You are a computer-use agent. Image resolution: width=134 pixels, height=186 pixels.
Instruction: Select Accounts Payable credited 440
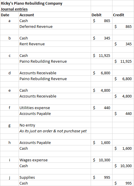pyautogui.click(x=55, y=113)
